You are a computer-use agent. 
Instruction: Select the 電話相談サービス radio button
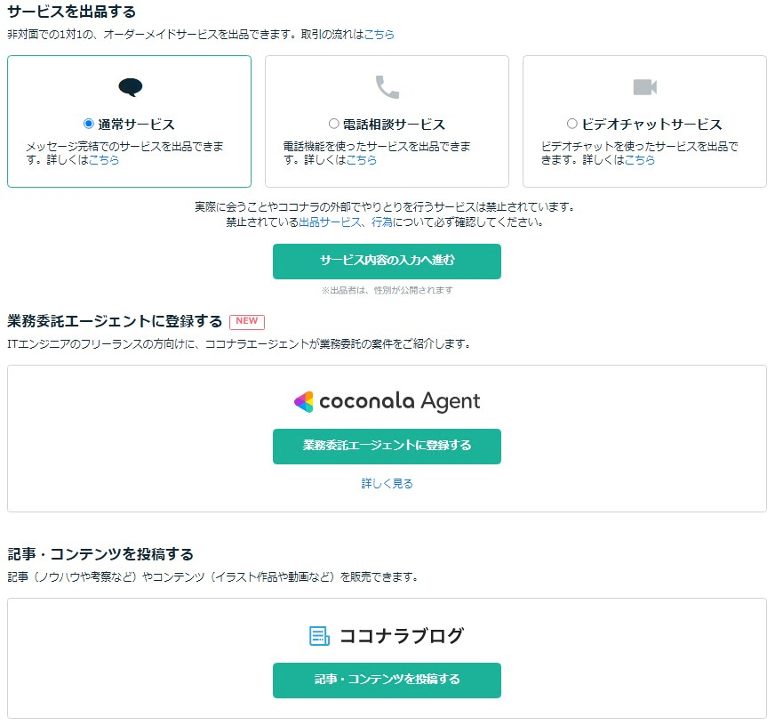333,123
